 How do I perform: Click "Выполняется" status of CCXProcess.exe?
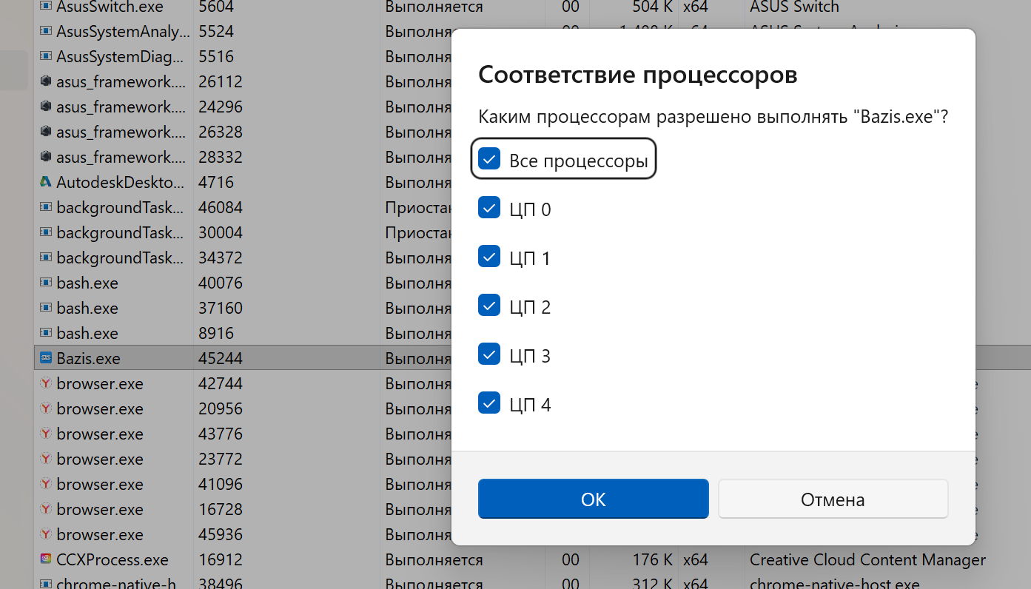[x=434, y=559]
